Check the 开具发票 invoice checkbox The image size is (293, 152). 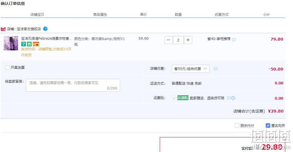(7, 68)
